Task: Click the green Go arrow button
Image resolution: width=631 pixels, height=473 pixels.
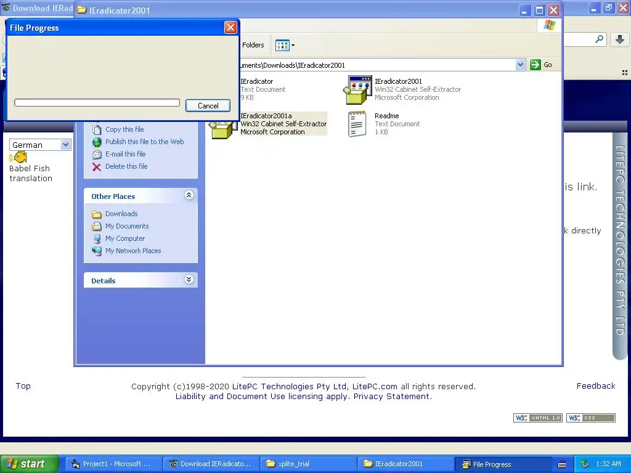Action: click(x=535, y=65)
